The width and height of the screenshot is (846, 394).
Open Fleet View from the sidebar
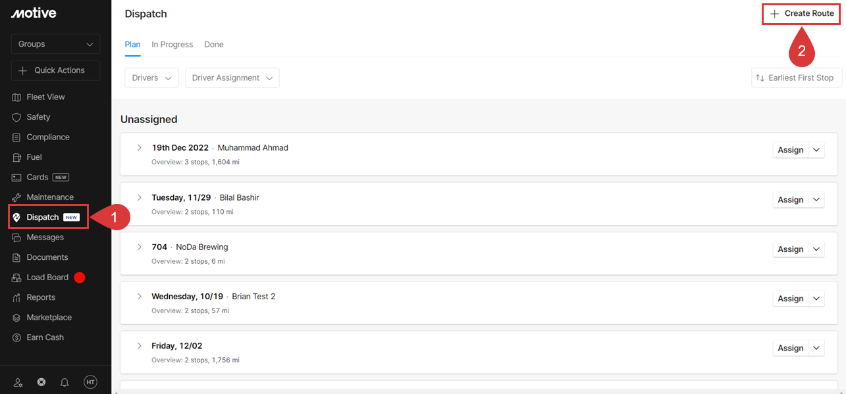(x=38, y=97)
